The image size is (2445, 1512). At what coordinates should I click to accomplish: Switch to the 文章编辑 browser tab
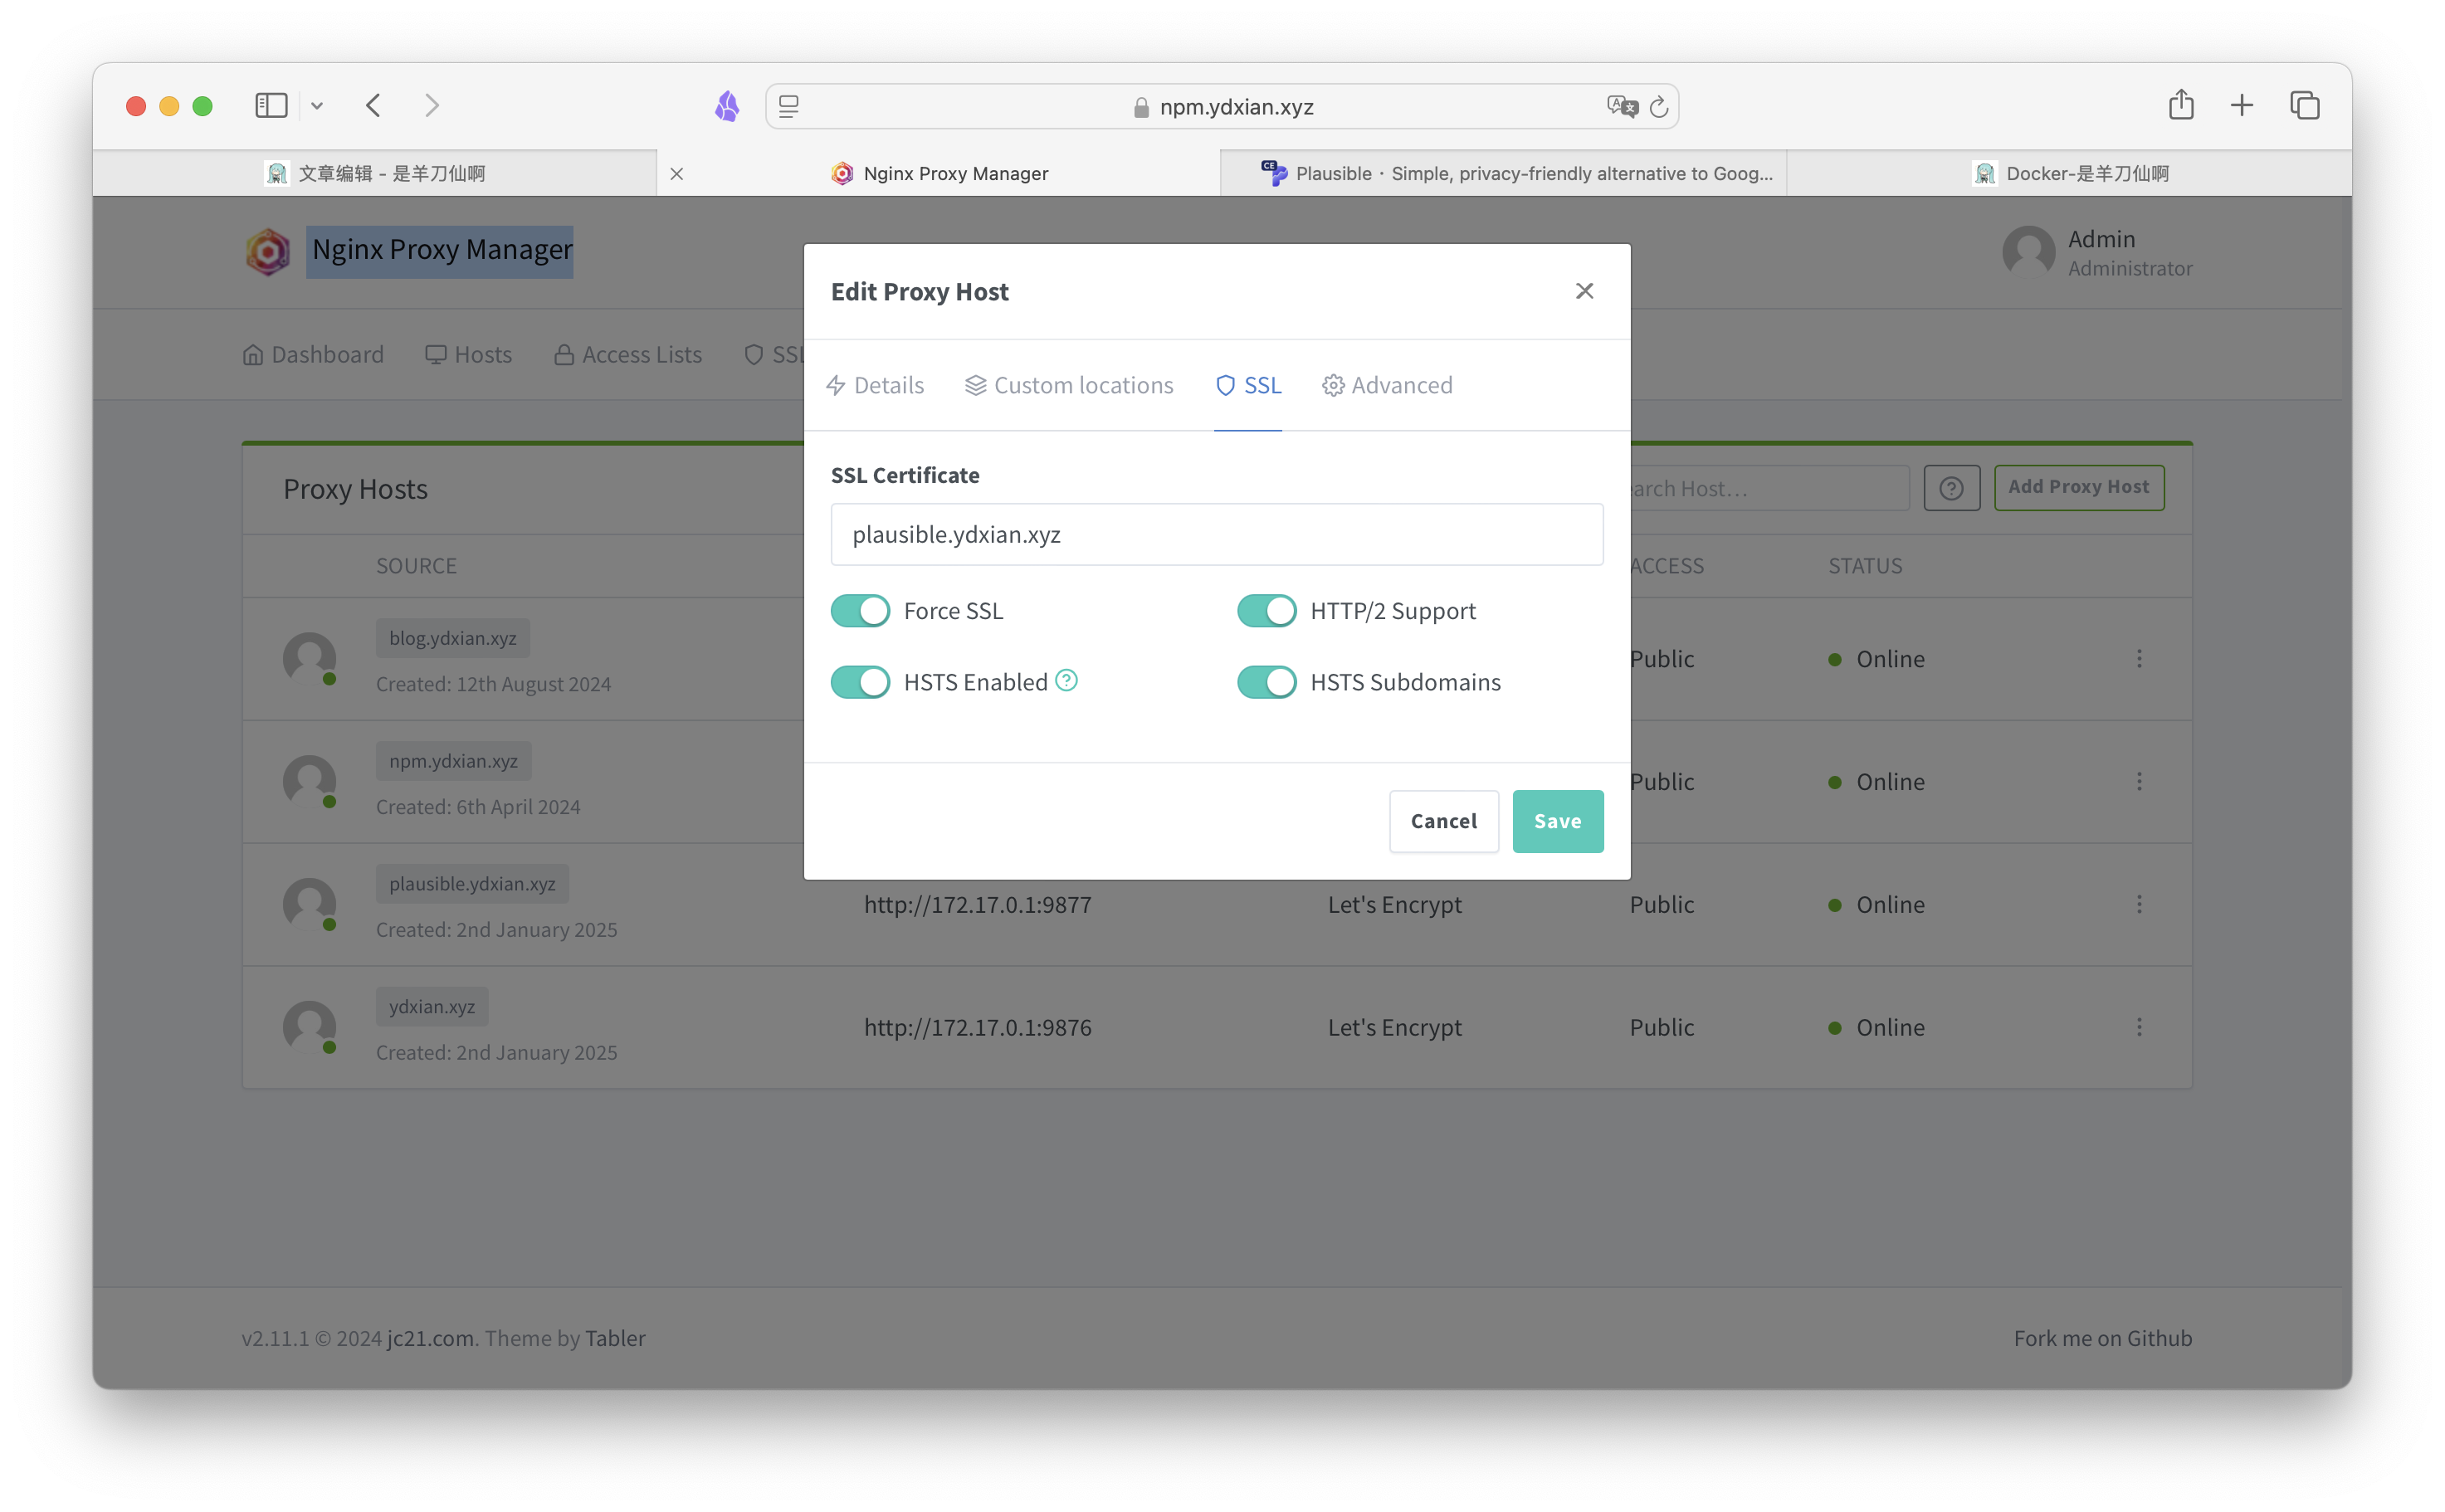(376, 174)
